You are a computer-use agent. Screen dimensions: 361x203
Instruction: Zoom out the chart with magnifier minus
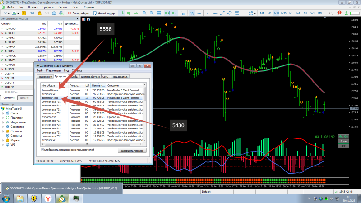coord(152,14)
